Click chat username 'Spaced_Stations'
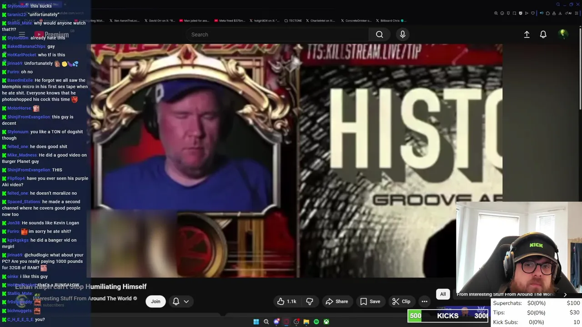 tap(24, 202)
